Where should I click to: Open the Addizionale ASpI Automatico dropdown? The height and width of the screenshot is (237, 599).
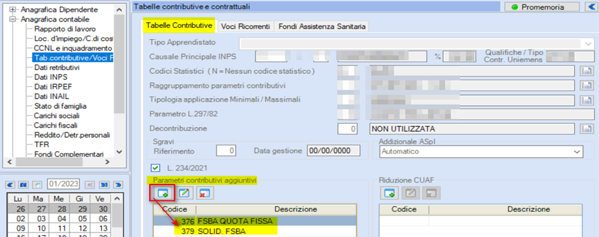click(576, 152)
